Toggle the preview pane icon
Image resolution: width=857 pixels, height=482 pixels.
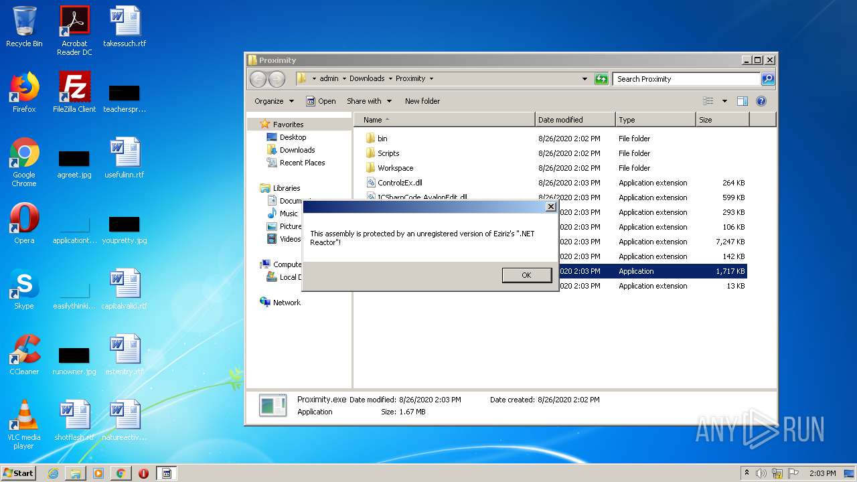coord(742,101)
